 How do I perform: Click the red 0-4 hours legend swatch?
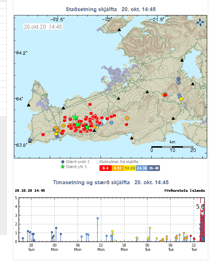tap(106, 168)
